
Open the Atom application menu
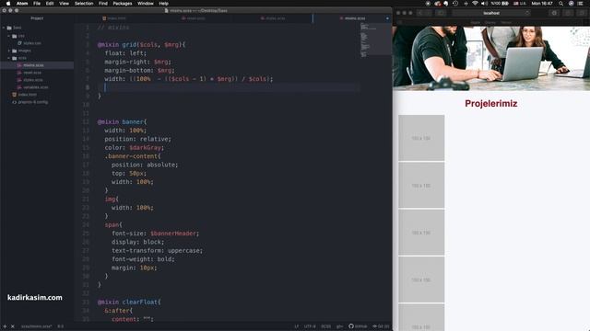pyautogui.click(x=22, y=4)
